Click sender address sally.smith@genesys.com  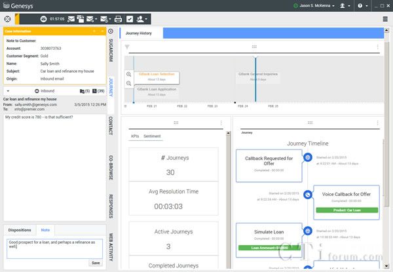[36, 104]
